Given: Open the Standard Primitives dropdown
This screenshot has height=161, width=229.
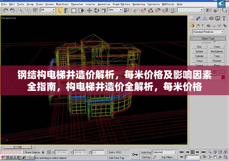Looking at the screenshot, I should point(208,32).
